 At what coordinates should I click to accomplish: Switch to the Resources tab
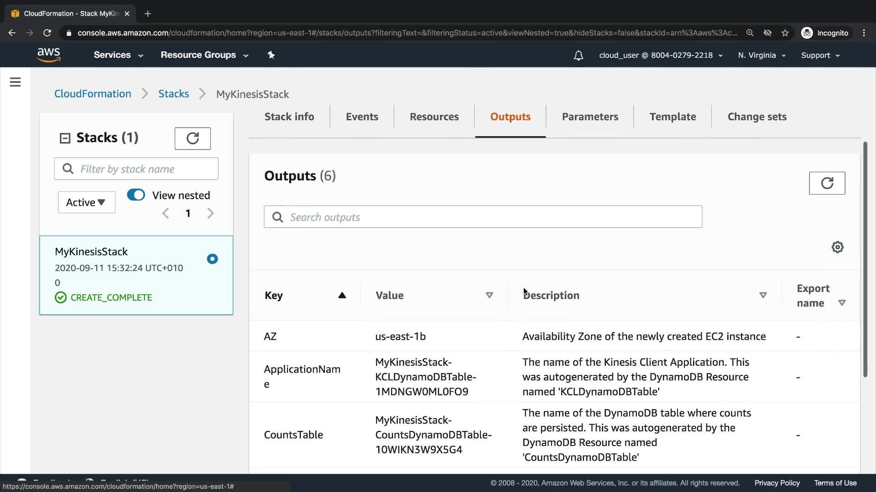[x=434, y=117]
